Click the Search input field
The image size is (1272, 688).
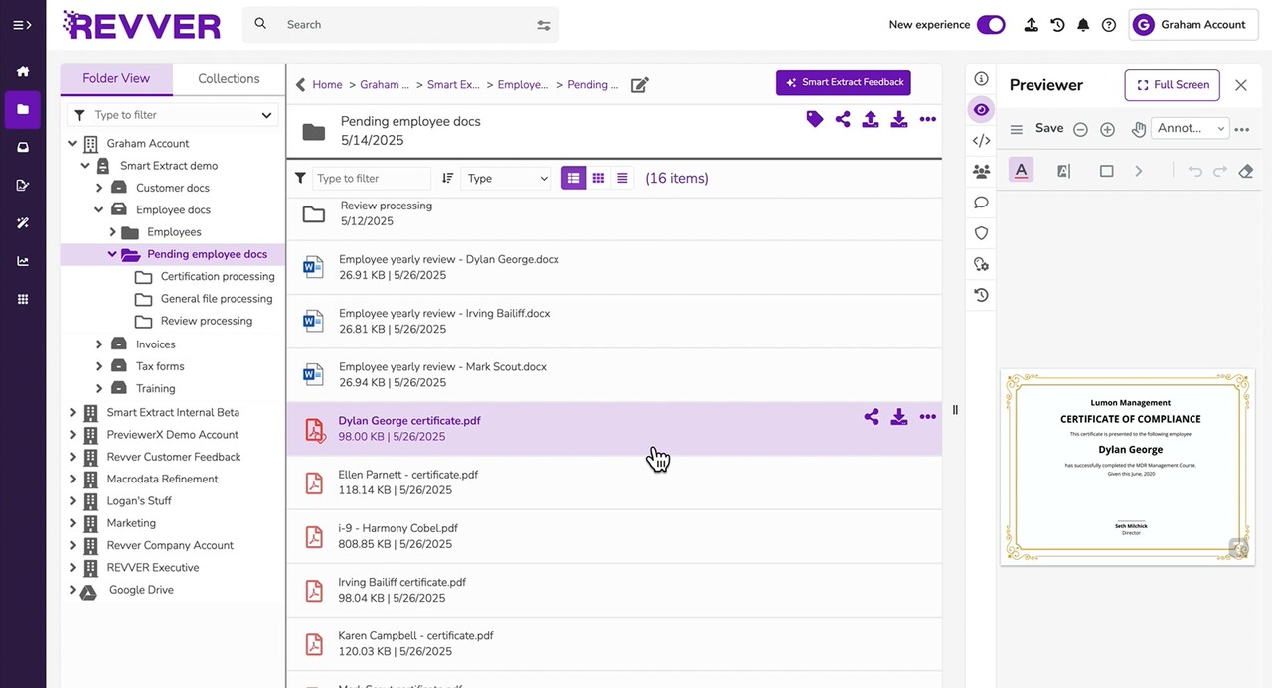pos(400,25)
